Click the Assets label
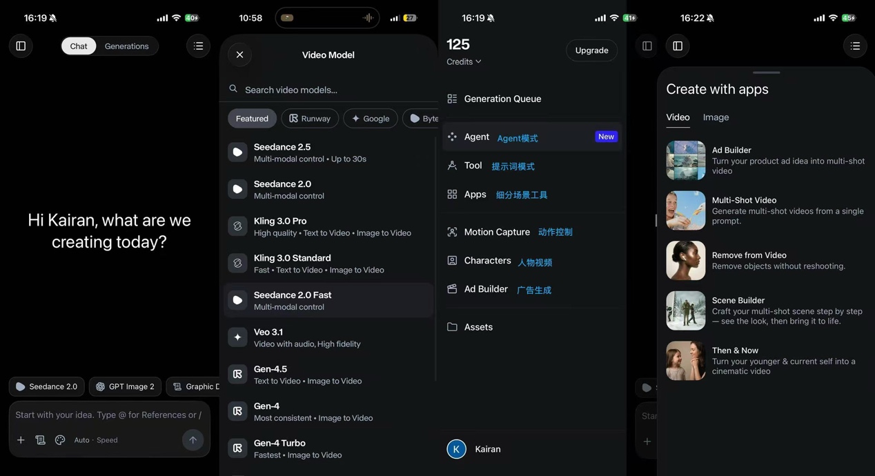Screen dimensions: 875x476 478,327
